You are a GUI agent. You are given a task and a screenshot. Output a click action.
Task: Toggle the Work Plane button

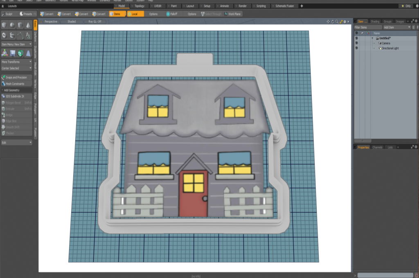pos(233,14)
